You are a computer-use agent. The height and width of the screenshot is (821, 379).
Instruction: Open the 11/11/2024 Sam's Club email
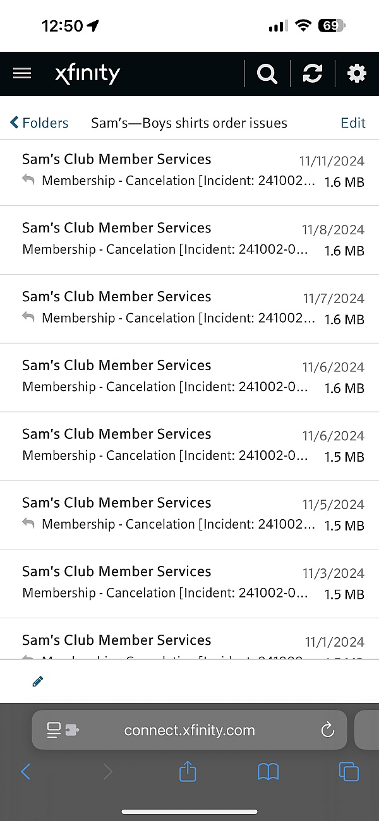point(189,171)
